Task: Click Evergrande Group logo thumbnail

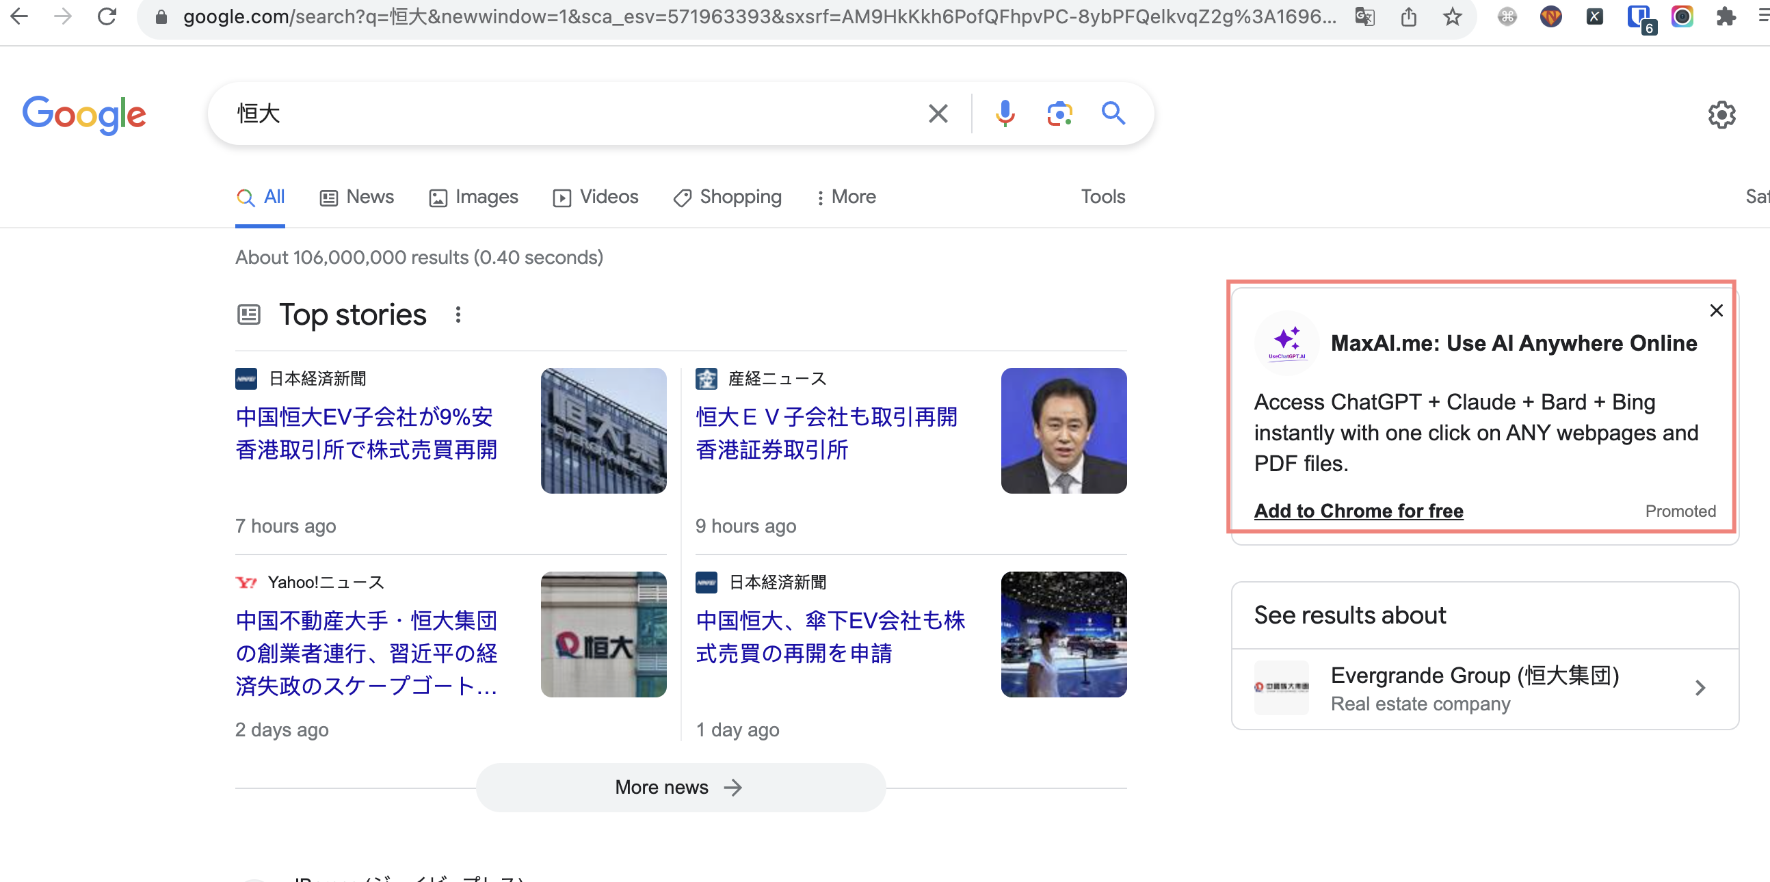Action: point(1282,688)
